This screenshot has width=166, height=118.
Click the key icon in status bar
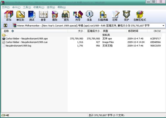coord(7,115)
